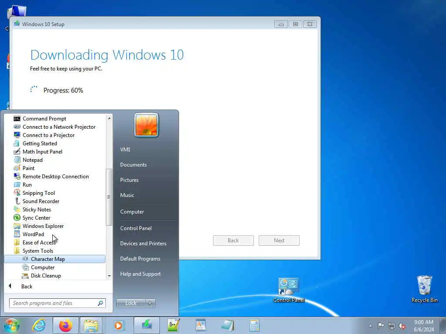
Task: Show hidden tray icons arrow
Action: point(370,326)
